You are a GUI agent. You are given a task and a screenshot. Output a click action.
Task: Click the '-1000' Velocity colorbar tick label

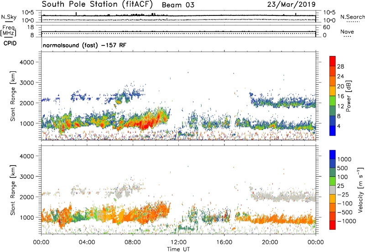(x=346, y=221)
